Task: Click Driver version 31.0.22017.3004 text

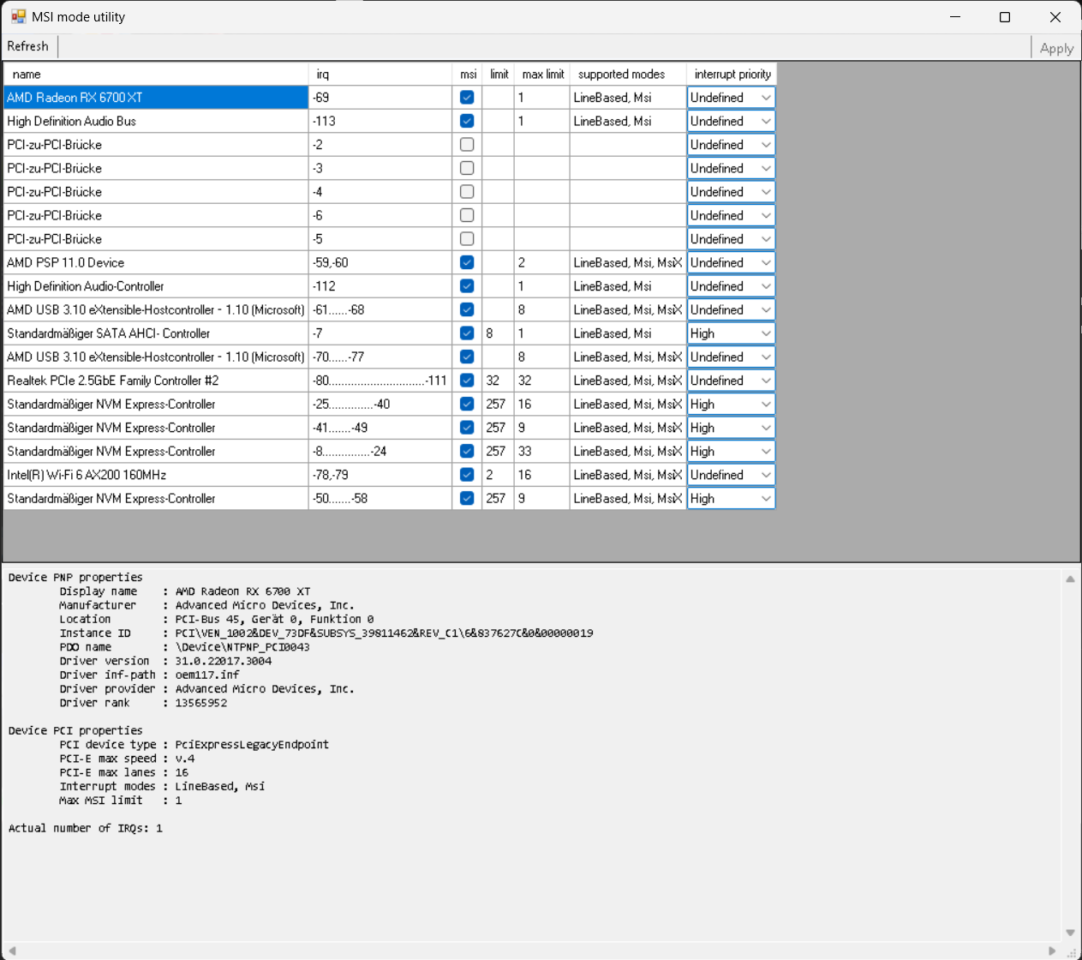Action: pos(224,661)
